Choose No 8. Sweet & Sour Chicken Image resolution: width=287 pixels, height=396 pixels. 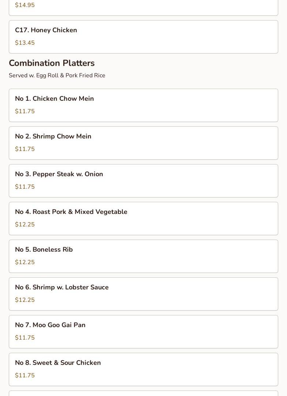point(143,370)
